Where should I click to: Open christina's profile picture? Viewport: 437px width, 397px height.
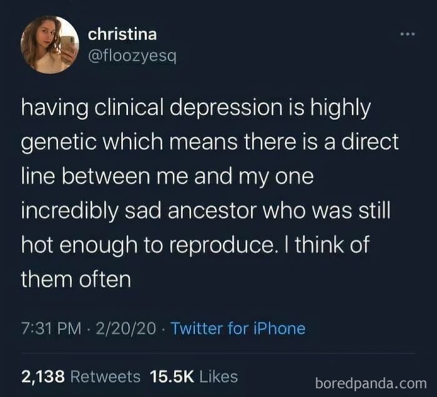pyautogui.click(x=49, y=44)
